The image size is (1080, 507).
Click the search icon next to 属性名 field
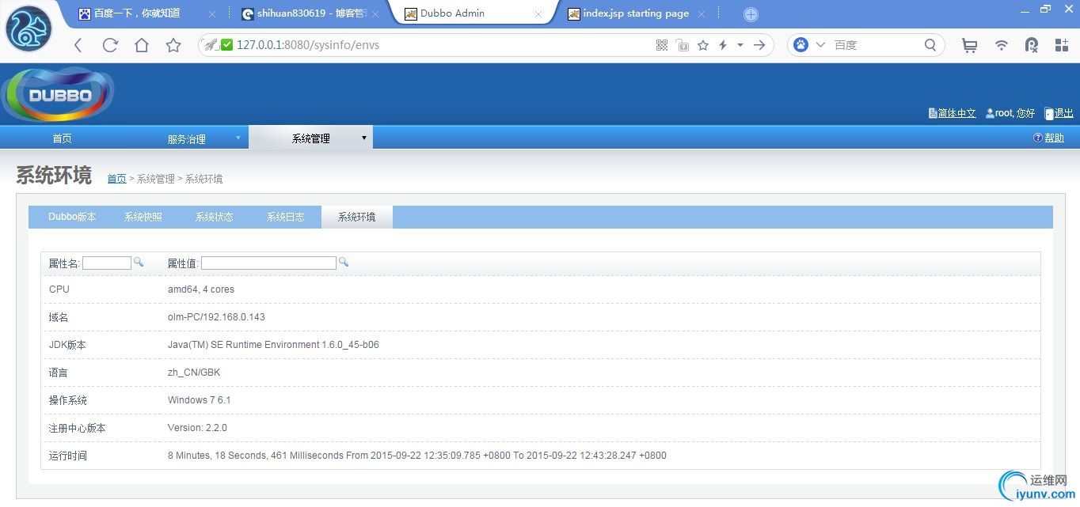pos(139,262)
